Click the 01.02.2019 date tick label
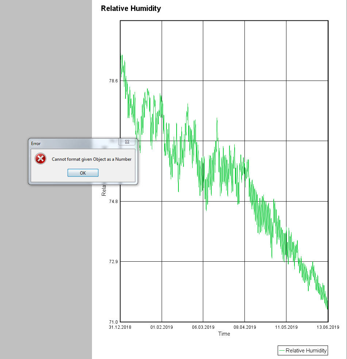The width and height of the screenshot is (347, 359). click(162, 327)
